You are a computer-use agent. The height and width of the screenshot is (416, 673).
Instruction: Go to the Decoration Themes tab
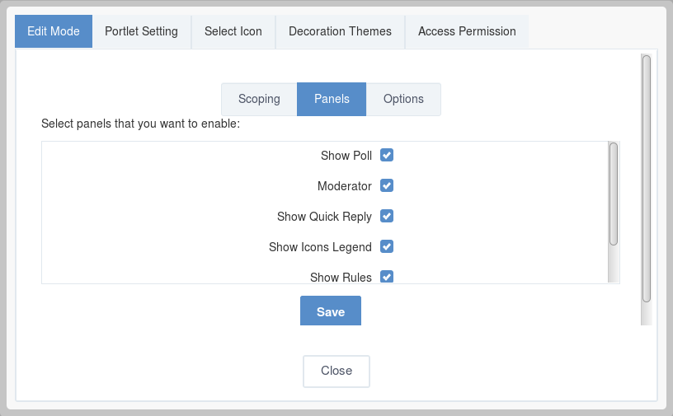click(340, 31)
